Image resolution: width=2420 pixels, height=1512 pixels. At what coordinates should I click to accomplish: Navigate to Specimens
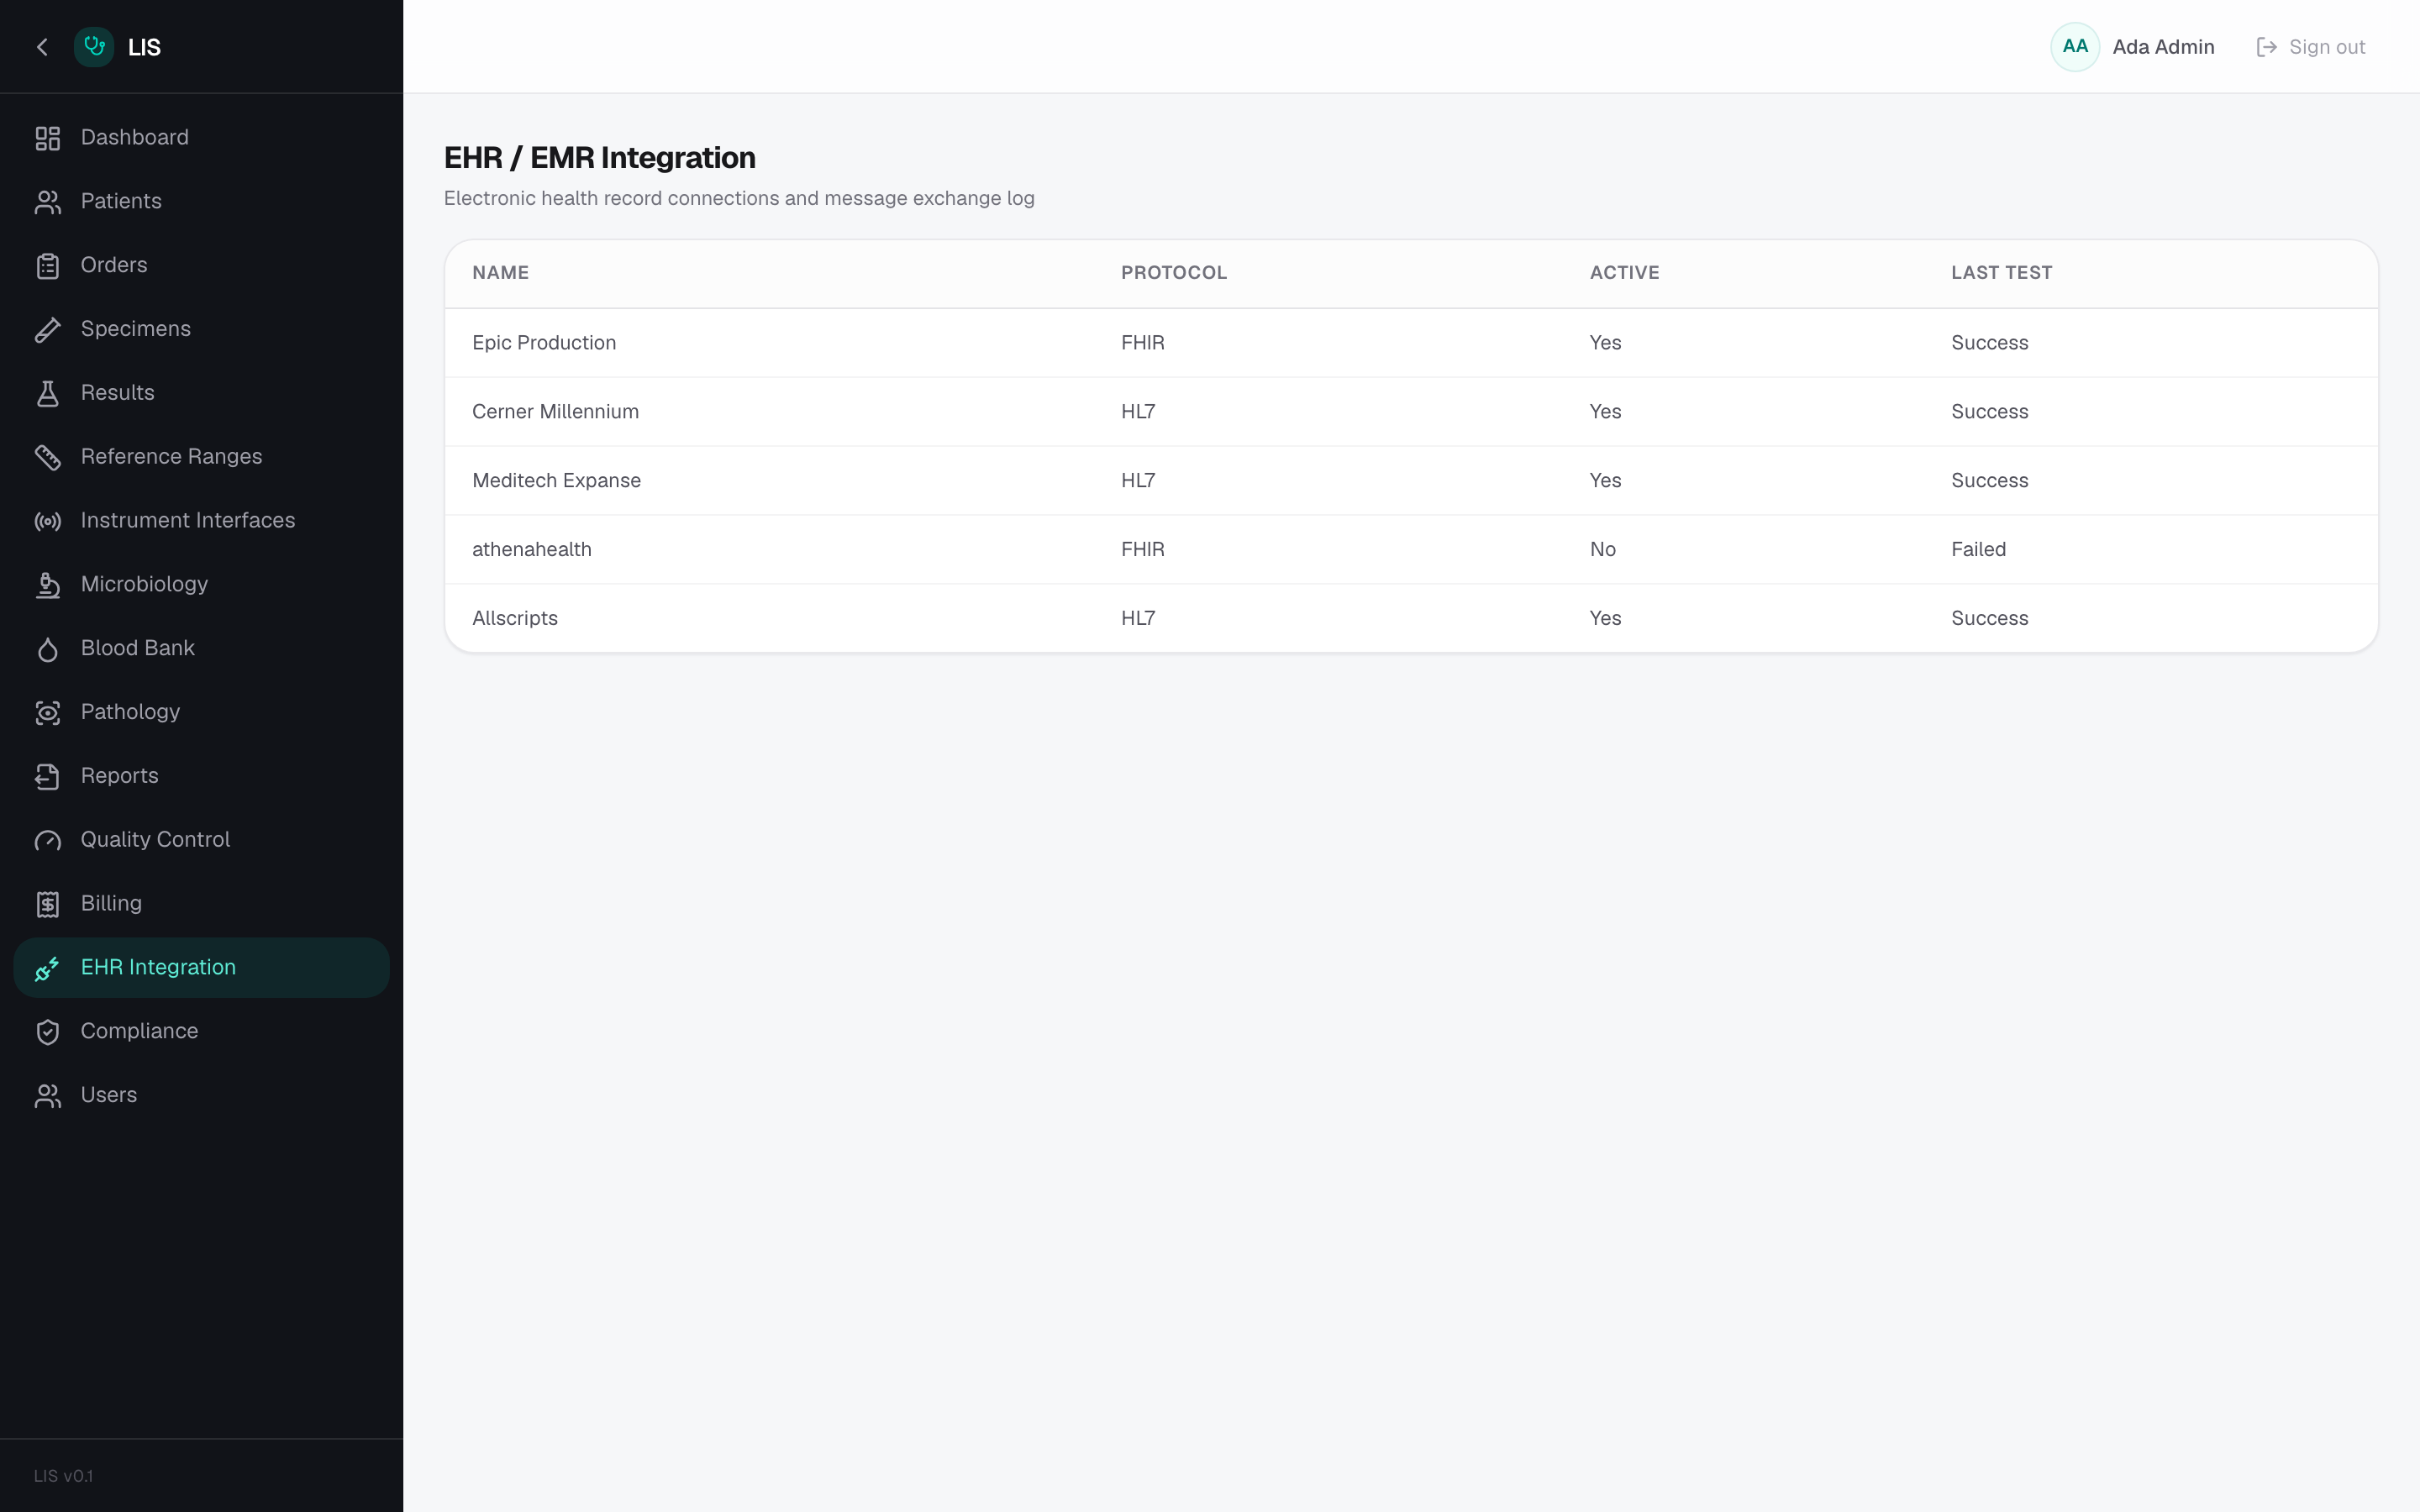coord(201,330)
